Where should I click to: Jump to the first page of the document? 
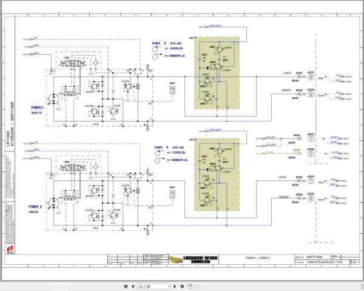(x=126, y=286)
